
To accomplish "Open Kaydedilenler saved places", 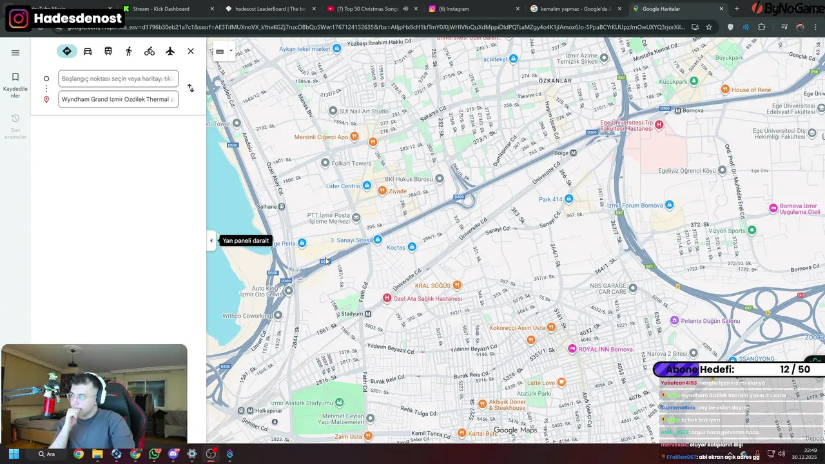I will pyautogui.click(x=15, y=84).
